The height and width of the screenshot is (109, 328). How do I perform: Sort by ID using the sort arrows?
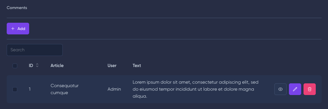point(37,66)
